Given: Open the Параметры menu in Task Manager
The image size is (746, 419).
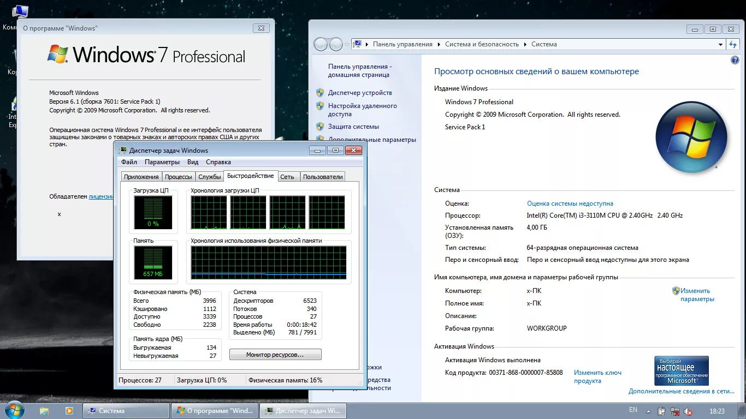Looking at the screenshot, I should [x=162, y=162].
